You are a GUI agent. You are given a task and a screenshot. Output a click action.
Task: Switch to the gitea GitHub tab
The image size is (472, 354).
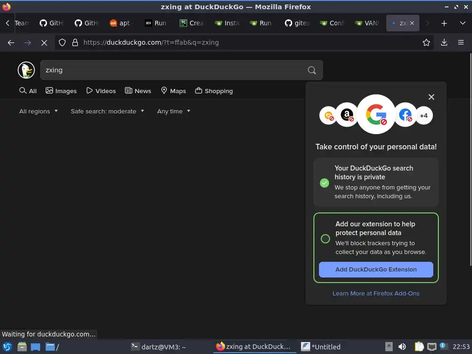[x=297, y=23]
